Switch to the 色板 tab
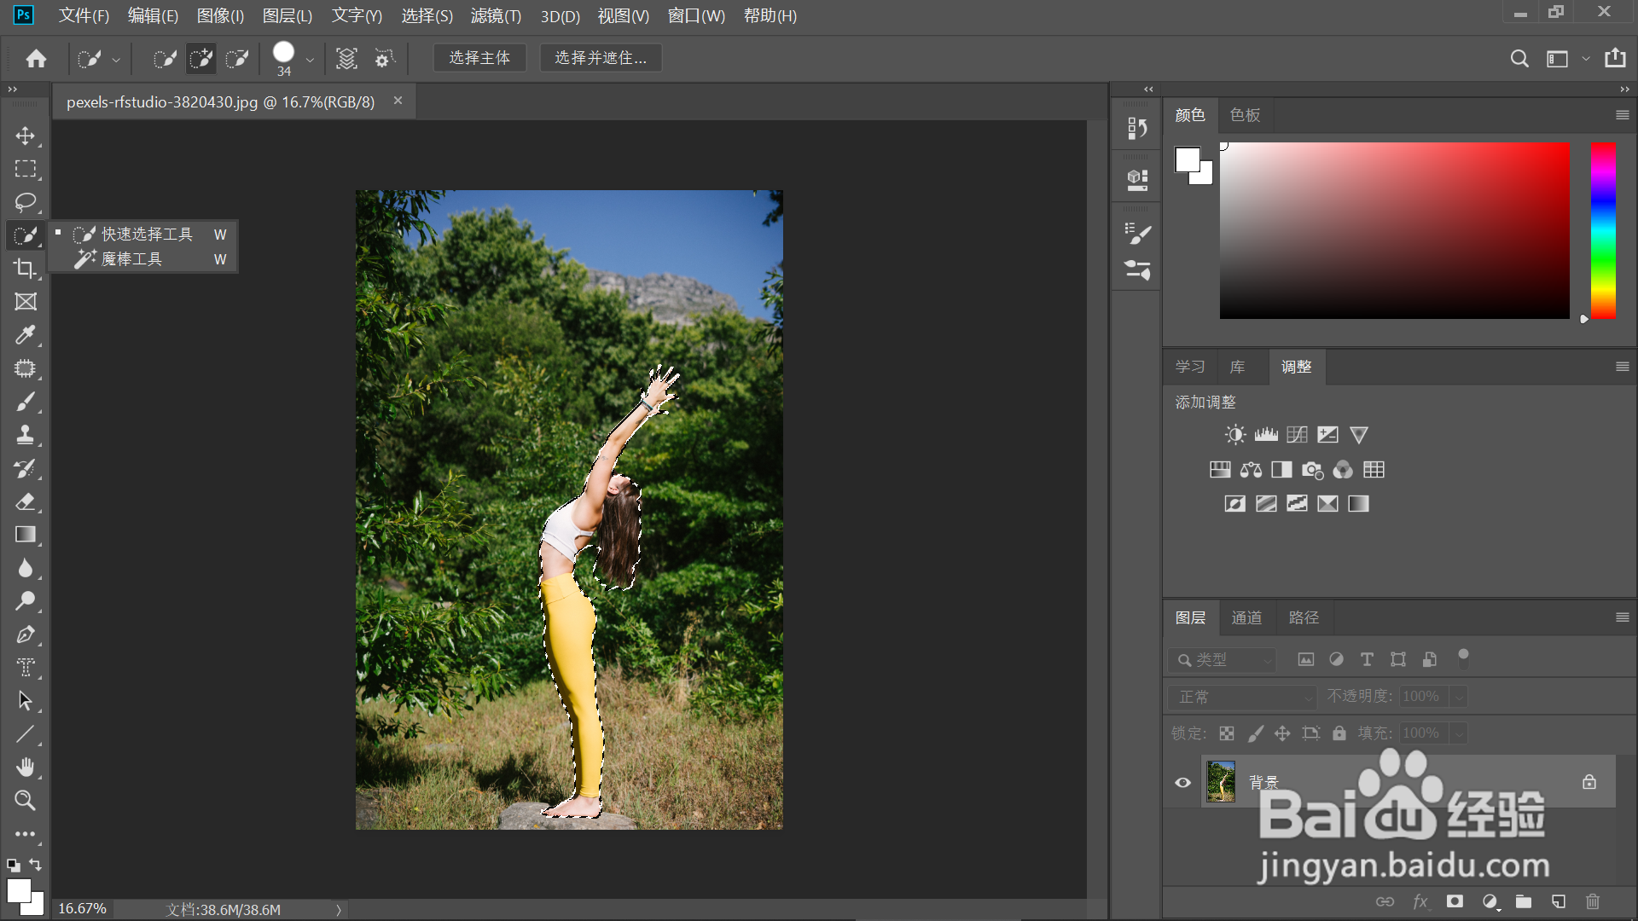The image size is (1638, 921). pyautogui.click(x=1245, y=115)
